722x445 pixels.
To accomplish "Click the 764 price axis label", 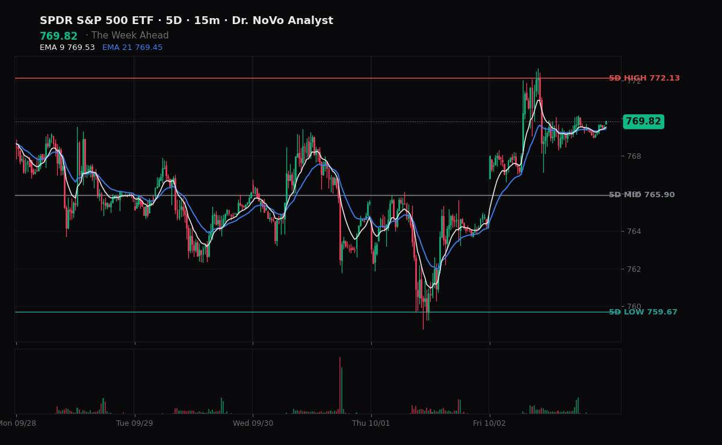I will coord(634,232).
